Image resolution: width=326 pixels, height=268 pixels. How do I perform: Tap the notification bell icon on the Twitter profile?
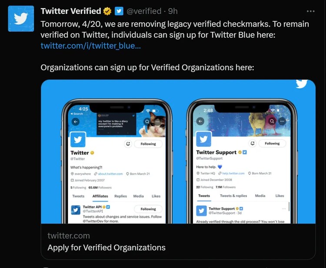pyautogui.click(x=128, y=144)
